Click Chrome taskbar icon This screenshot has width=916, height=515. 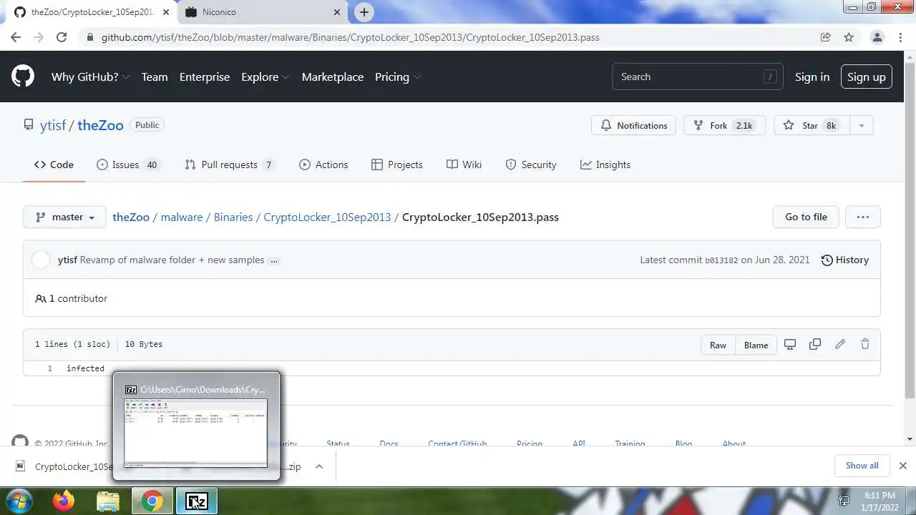click(x=152, y=501)
